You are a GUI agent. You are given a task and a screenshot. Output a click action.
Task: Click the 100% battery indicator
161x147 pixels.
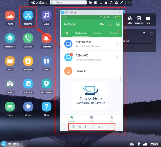pyautogui.click(x=155, y=144)
